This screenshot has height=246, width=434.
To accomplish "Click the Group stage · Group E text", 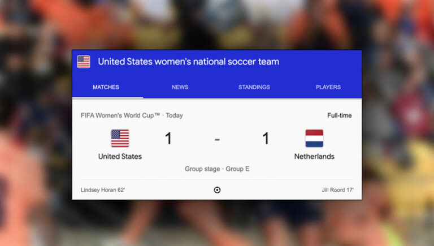I will point(217,169).
